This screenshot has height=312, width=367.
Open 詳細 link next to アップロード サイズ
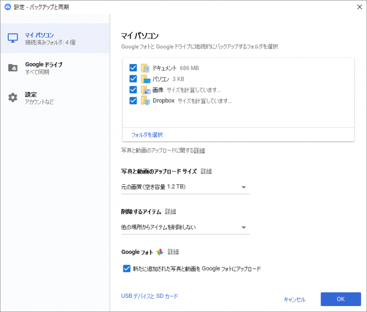[x=206, y=171]
